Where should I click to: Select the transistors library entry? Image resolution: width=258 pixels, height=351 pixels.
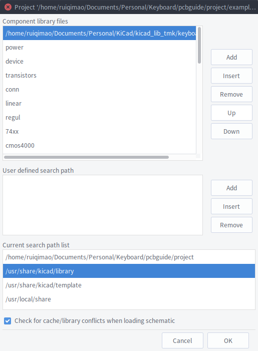[x=99, y=76]
